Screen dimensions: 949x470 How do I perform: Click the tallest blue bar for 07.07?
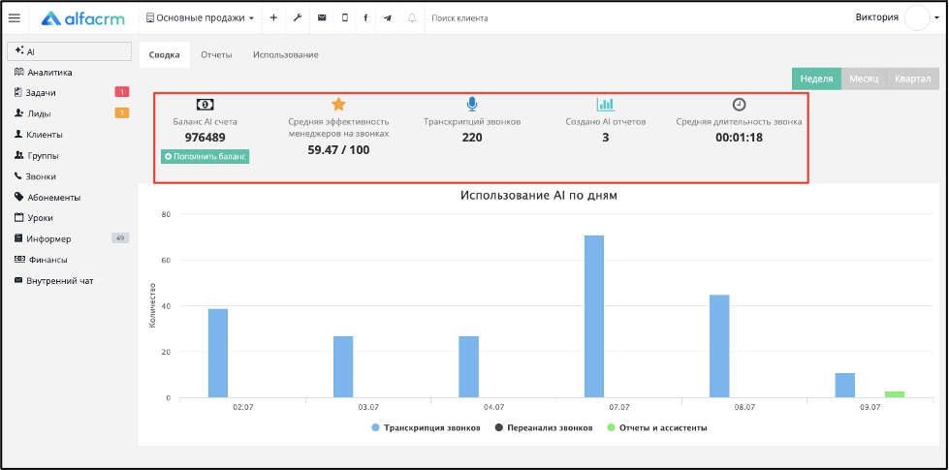pos(594,316)
